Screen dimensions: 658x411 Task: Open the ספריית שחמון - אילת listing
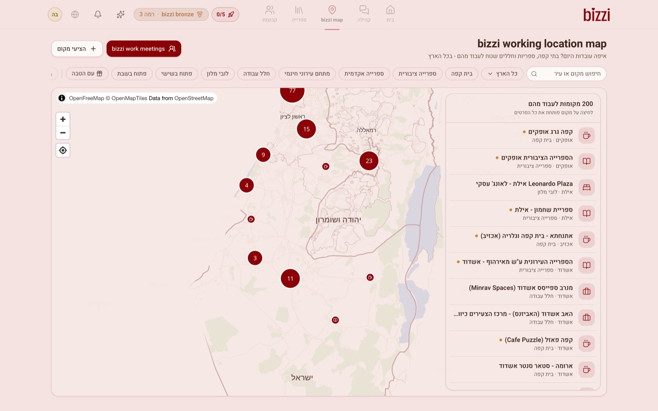click(x=522, y=214)
